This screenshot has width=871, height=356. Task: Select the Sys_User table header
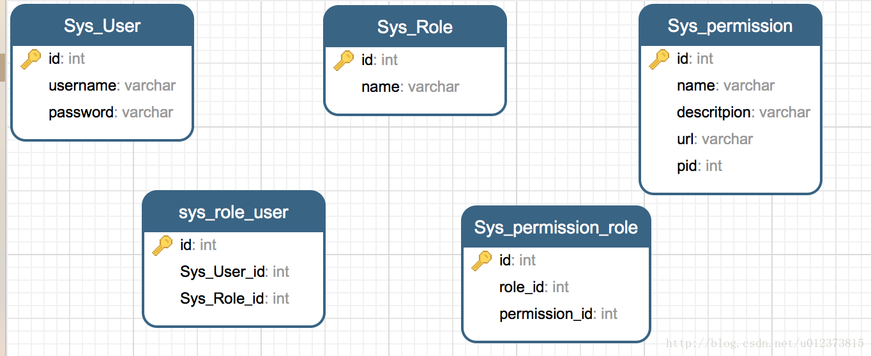(102, 26)
